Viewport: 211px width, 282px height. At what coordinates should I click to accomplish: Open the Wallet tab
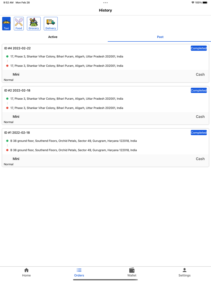(132, 272)
